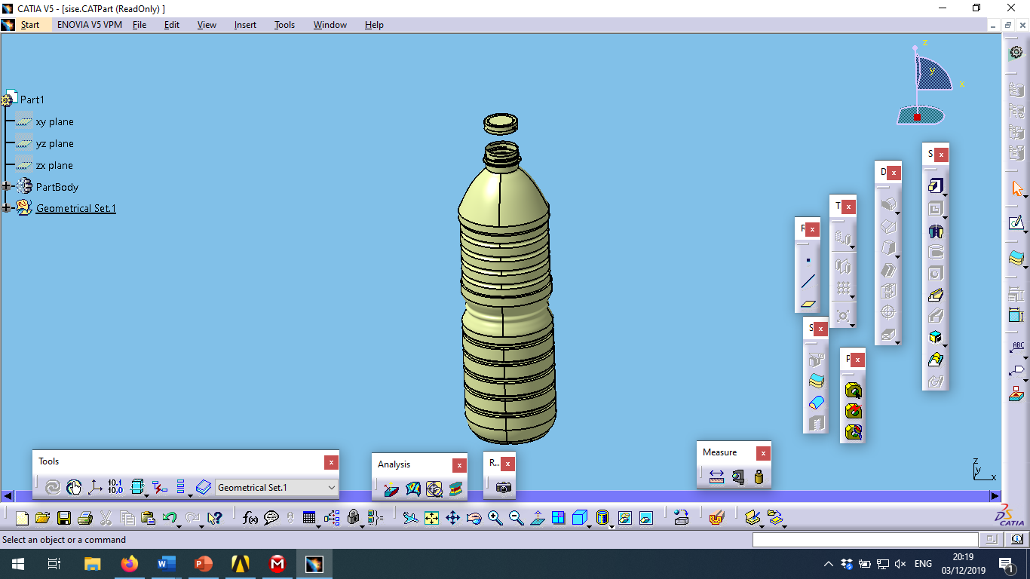This screenshot has height=579, width=1030.
Task: Select the Normal View icon
Action: point(537,518)
